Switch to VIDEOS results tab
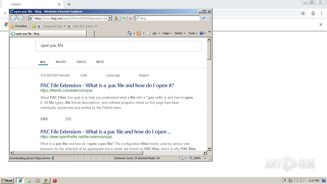This screenshot has width=327, height=184. pos(81,62)
